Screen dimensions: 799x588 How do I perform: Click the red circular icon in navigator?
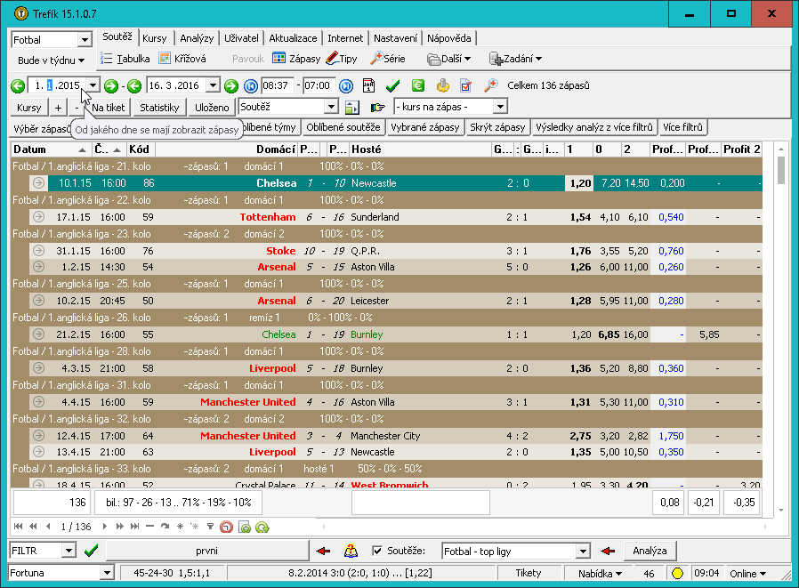coord(226,527)
